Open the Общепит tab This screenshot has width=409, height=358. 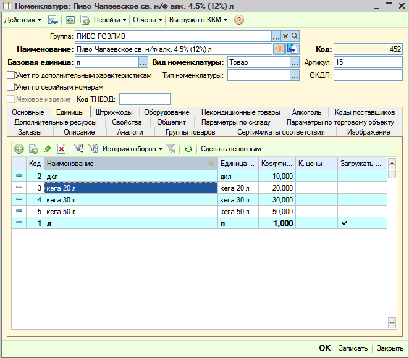click(171, 122)
